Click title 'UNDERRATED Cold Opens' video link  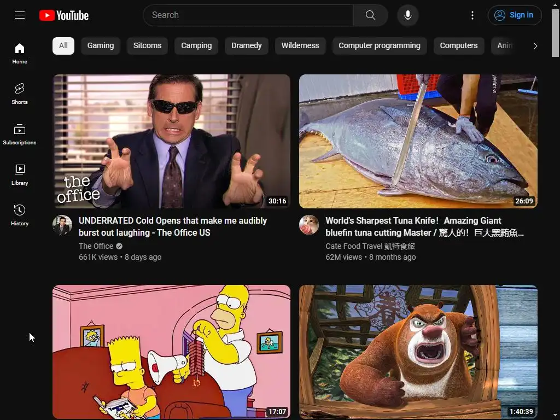(173, 227)
